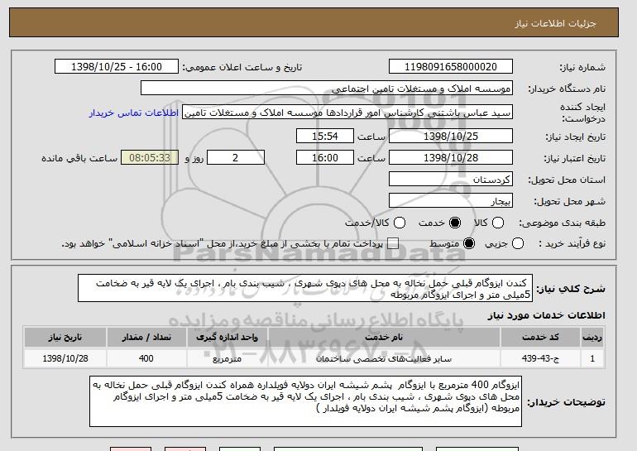Click the delivery province field کردستان
Image resolution: width=637 pixels, height=451 pixels.
451,180
